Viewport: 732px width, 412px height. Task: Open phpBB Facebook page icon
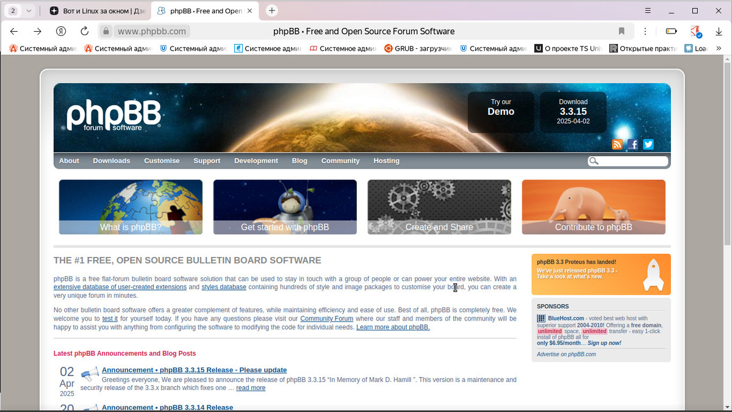(633, 144)
